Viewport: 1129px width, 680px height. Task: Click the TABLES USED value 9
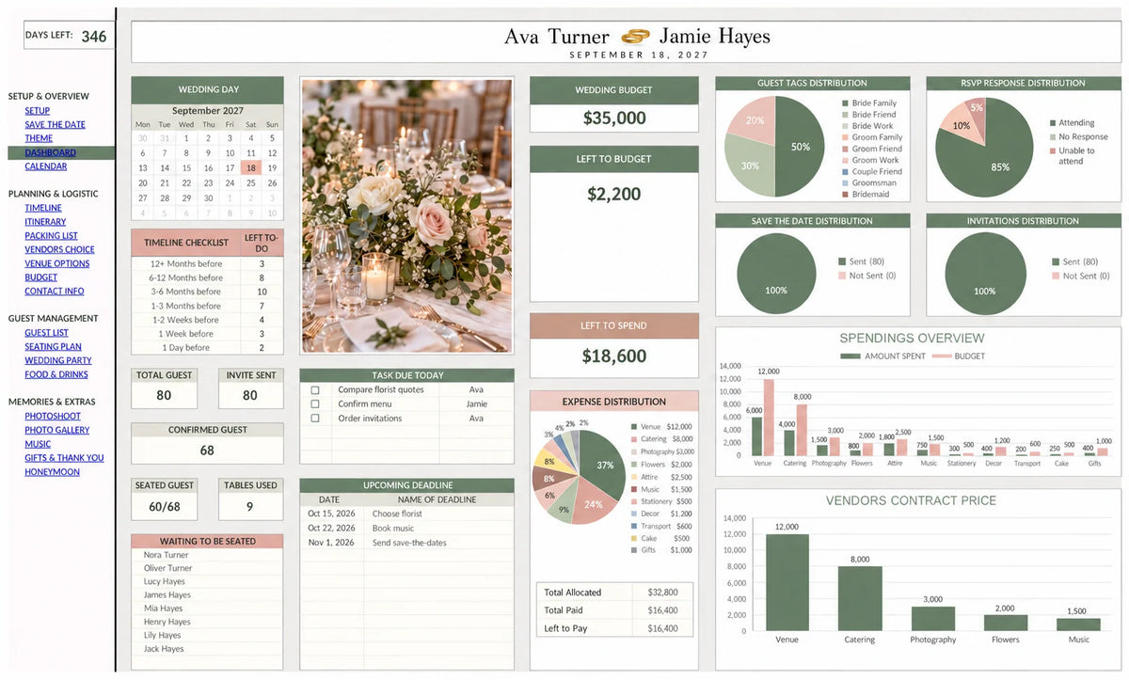point(250,506)
